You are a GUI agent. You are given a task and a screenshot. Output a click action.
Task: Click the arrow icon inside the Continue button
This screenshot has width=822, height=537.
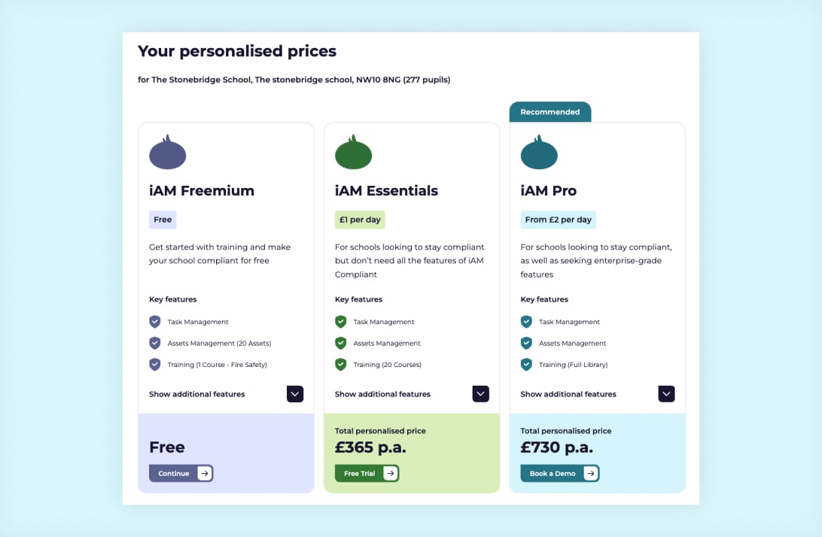tap(204, 473)
